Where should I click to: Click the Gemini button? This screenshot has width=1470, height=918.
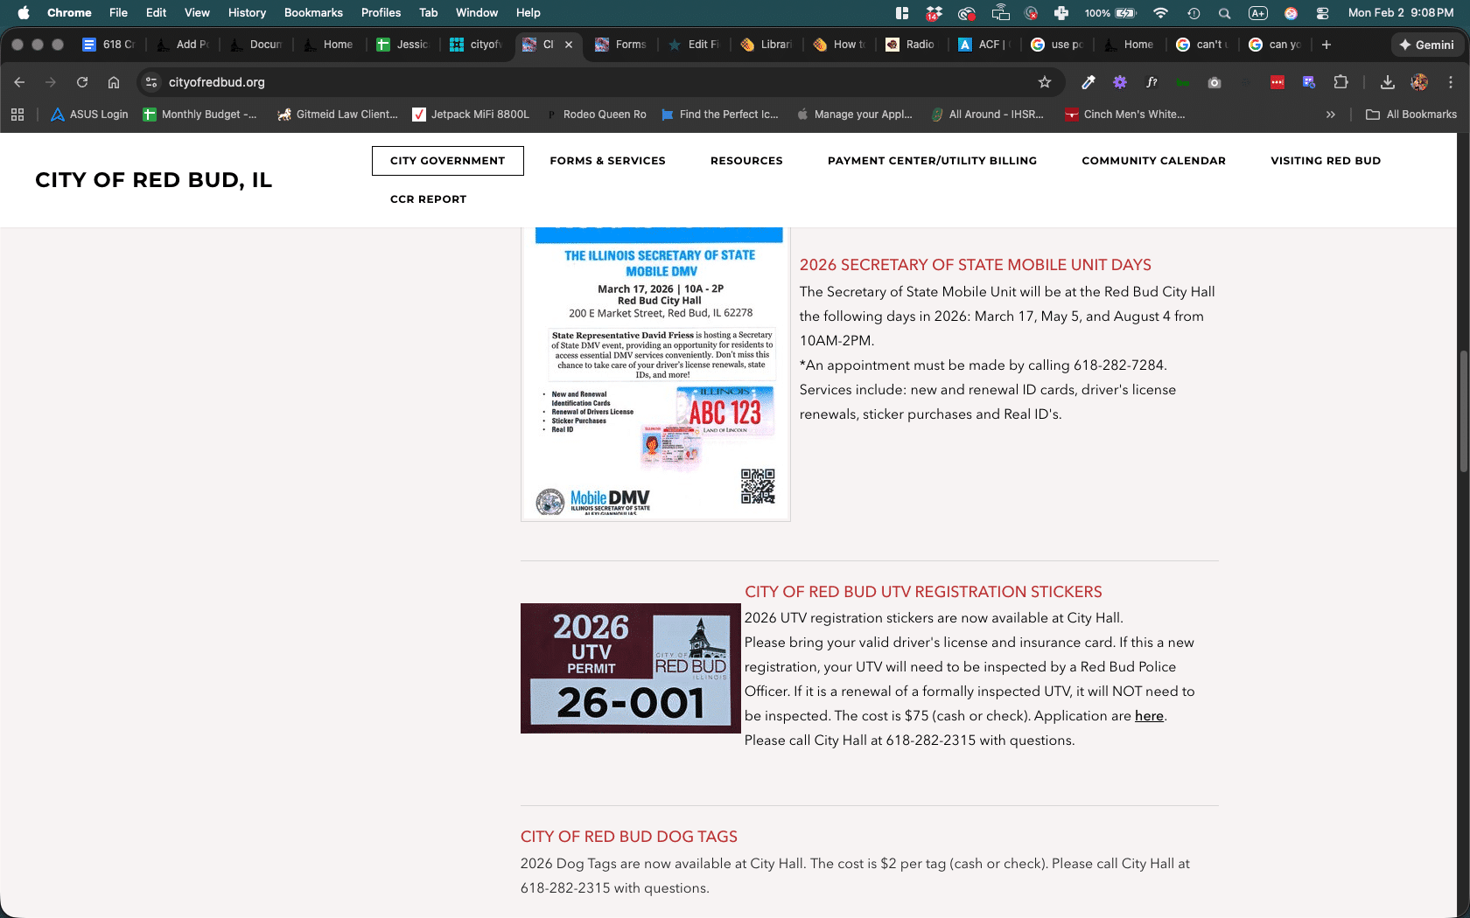[x=1426, y=45]
